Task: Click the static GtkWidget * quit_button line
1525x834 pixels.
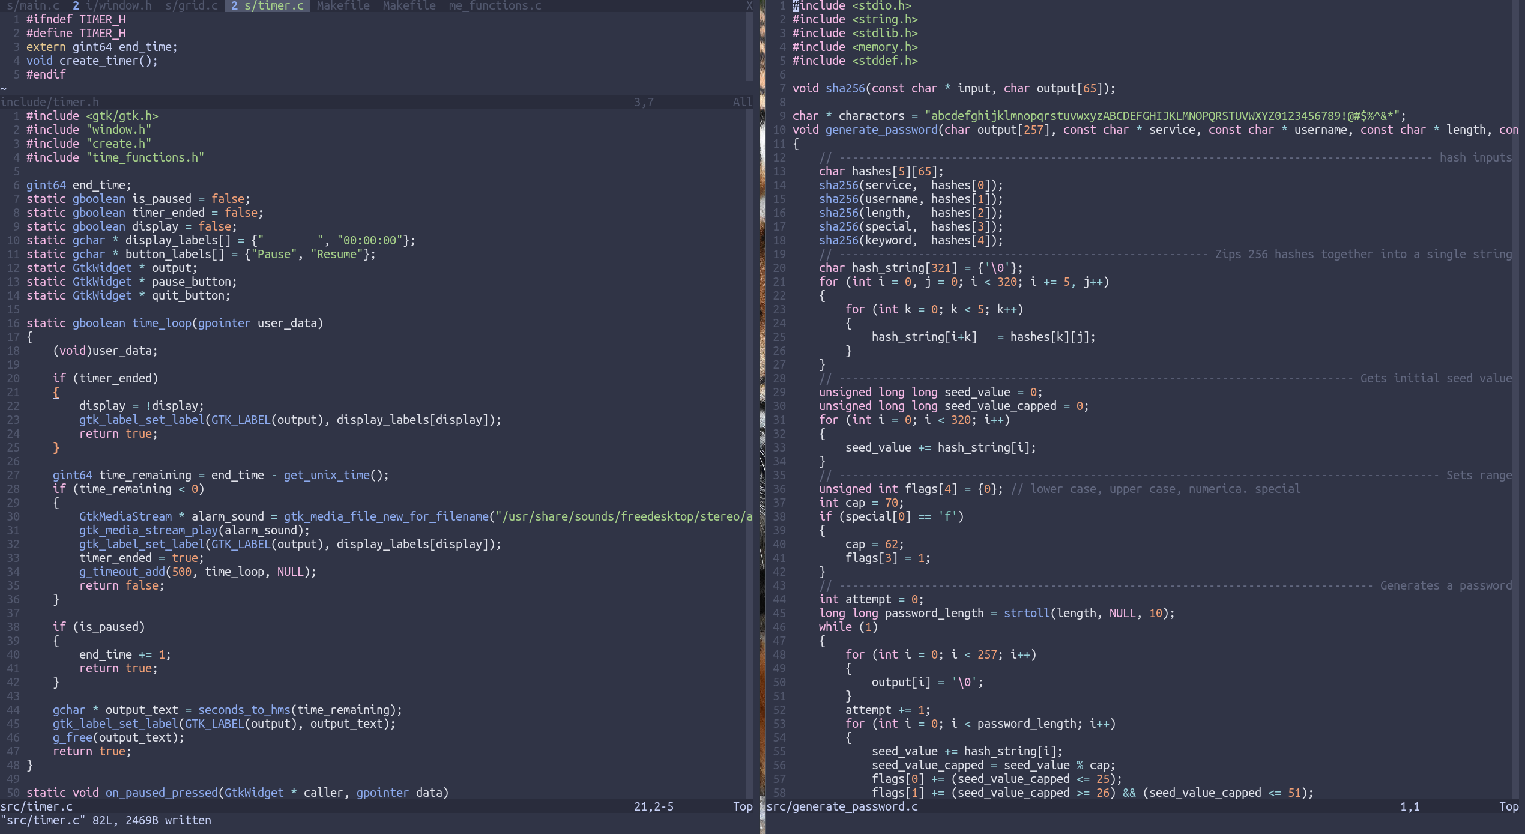Action: coord(128,295)
